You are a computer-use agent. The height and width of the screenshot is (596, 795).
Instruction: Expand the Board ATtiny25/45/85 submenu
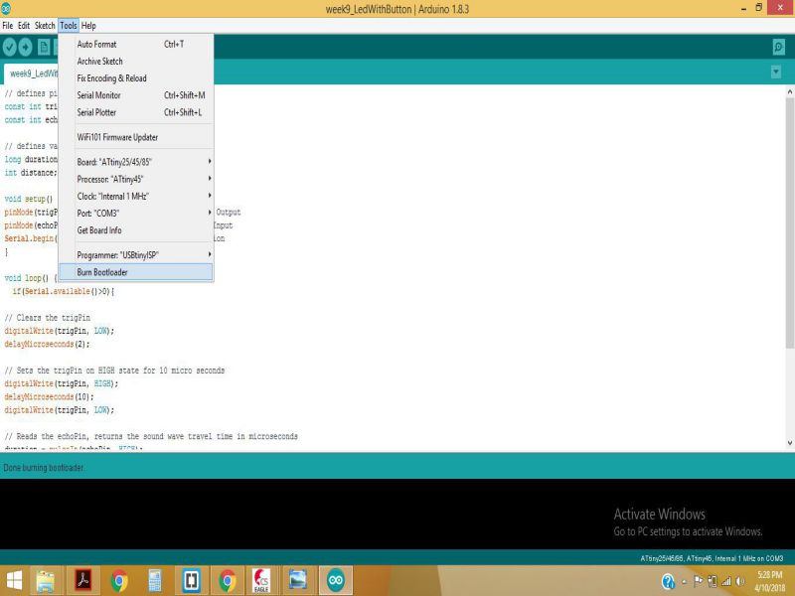click(136, 162)
